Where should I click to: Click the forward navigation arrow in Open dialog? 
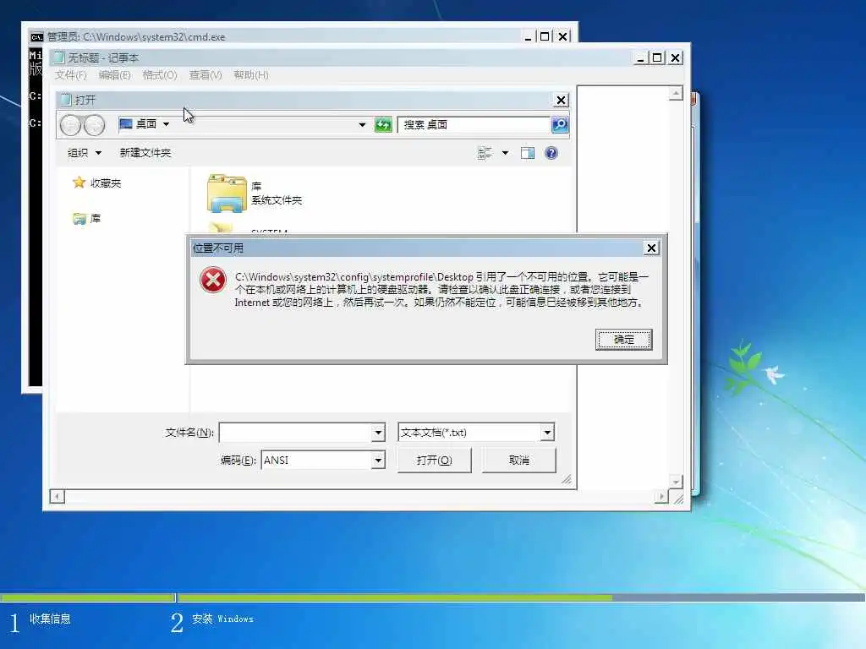click(94, 125)
